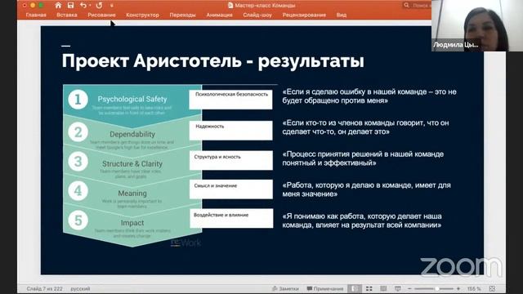Select the 'Надежность' text box

point(230,131)
